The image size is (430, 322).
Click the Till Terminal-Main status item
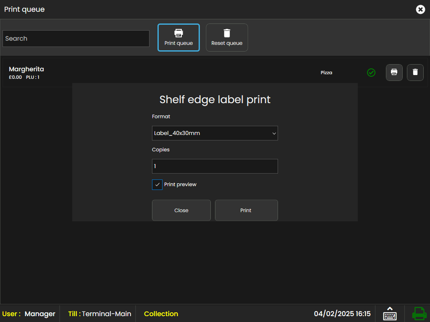[100, 314]
